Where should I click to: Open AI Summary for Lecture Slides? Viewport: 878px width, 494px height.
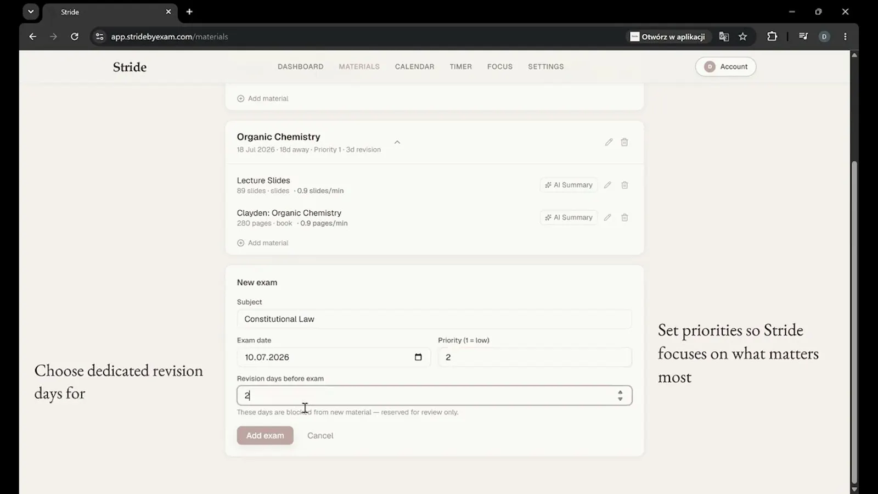point(569,185)
